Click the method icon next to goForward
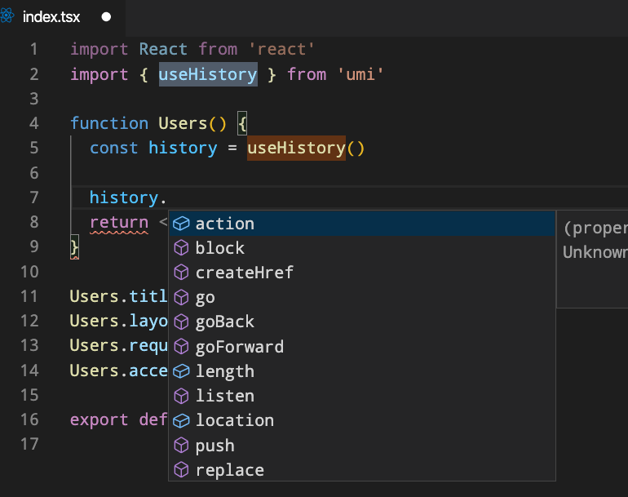 pos(181,347)
